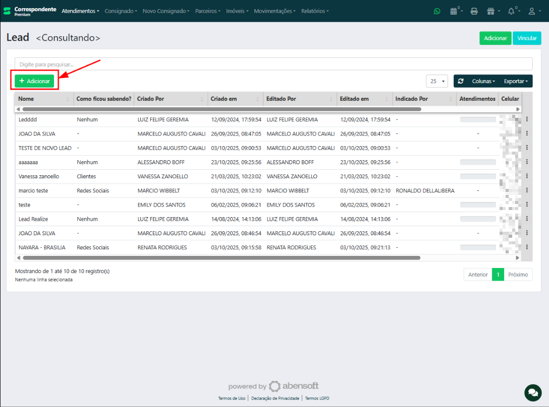The height and width of the screenshot is (407, 549).
Task: Open the gift icon menu
Action: (x=491, y=11)
